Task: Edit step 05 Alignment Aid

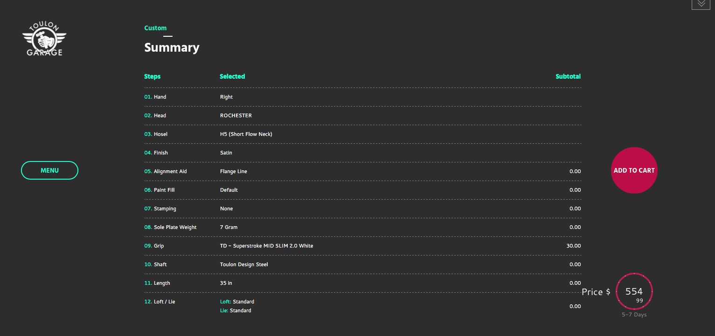Action: click(x=166, y=171)
